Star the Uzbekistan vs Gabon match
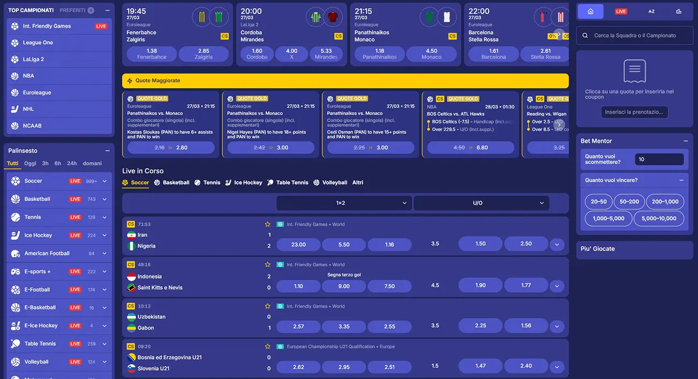 tap(267, 307)
